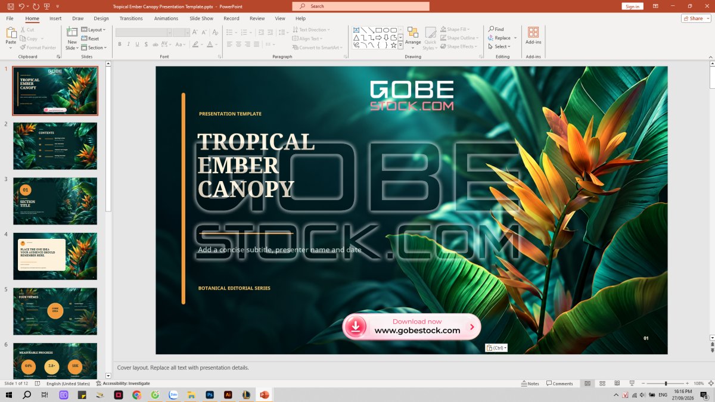The width and height of the screenshot is (715, 402).
Task: Open the Paste options (Ctrl) dropdown on slide
Action: click(496, 348)
